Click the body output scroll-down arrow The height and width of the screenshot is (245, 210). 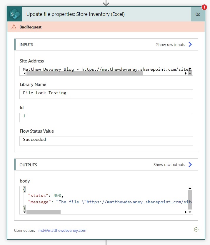[x=190, y=212]
